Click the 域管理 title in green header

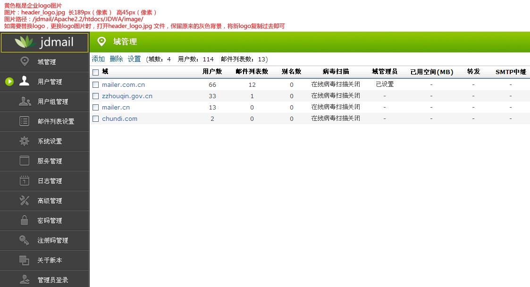tap(125, 42)
